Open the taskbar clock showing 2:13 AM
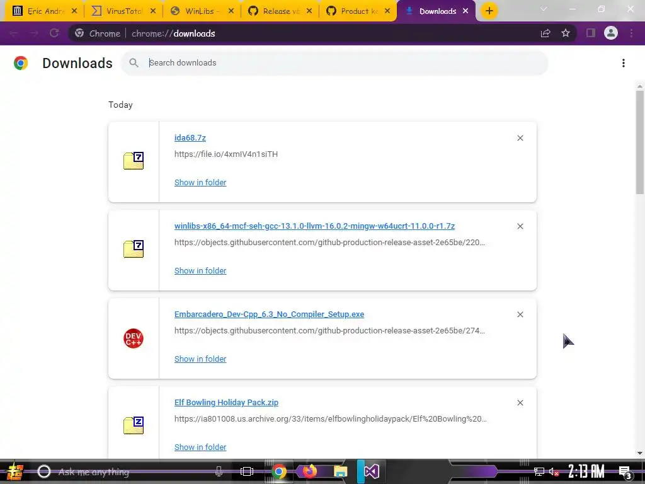 pos(586,471)
